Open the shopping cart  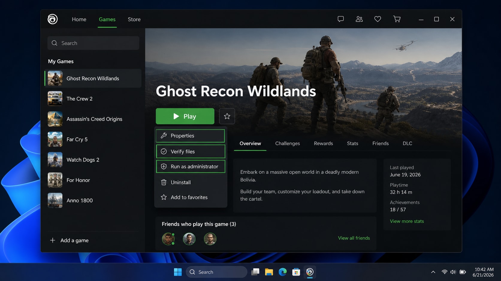(x=397, y=19)
